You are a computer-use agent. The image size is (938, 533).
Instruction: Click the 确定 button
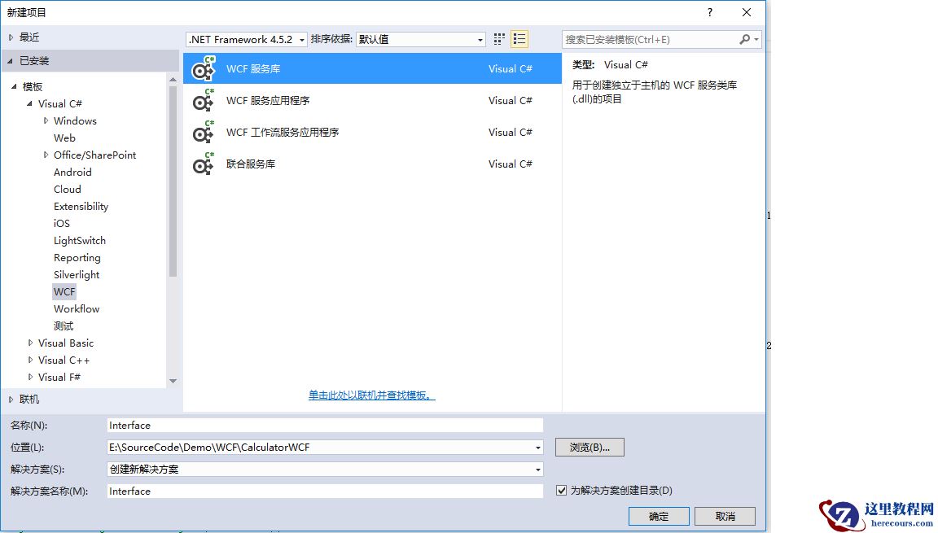click(659, 516)
